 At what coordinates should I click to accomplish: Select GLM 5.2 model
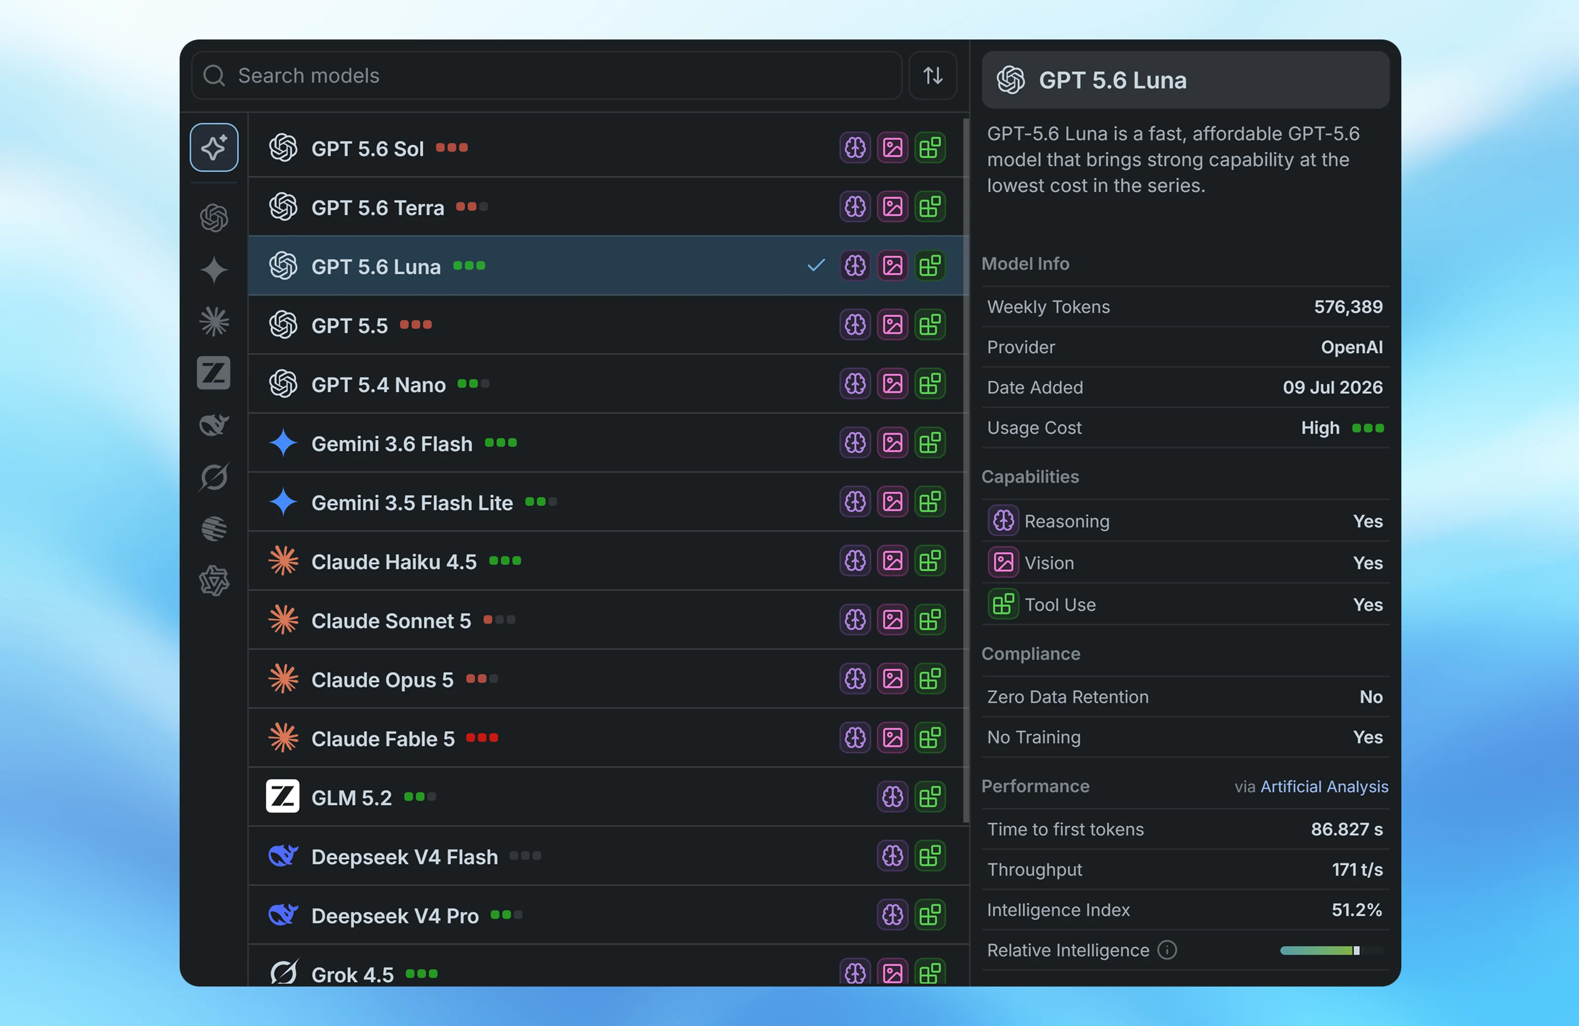pyautogui.click(x=608, y=797)
